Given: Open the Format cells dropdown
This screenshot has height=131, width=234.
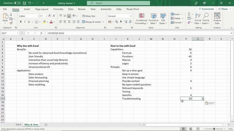Looking at the screenshot, I should tap(182, 23).
